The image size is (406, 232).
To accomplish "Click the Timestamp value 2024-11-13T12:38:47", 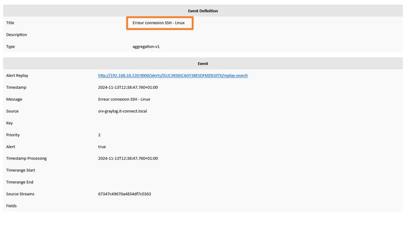I will point(128,87).
